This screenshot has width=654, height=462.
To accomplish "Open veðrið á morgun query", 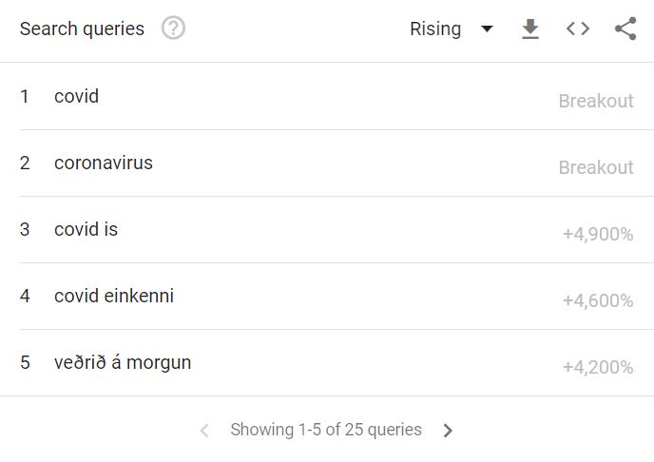I will click(x=123, y=363).
